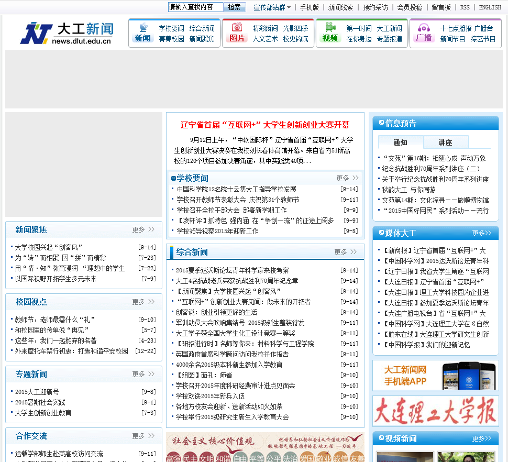Open article 2015夏季达沃斯论坛青年科学家来校考察
508x462 pixels.
point(233,270)
